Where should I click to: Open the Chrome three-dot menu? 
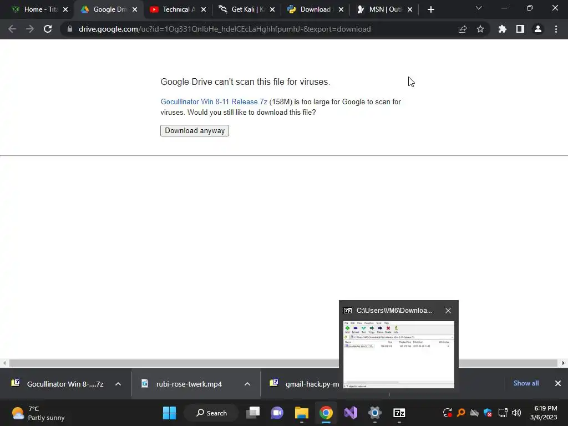point(556,29)
